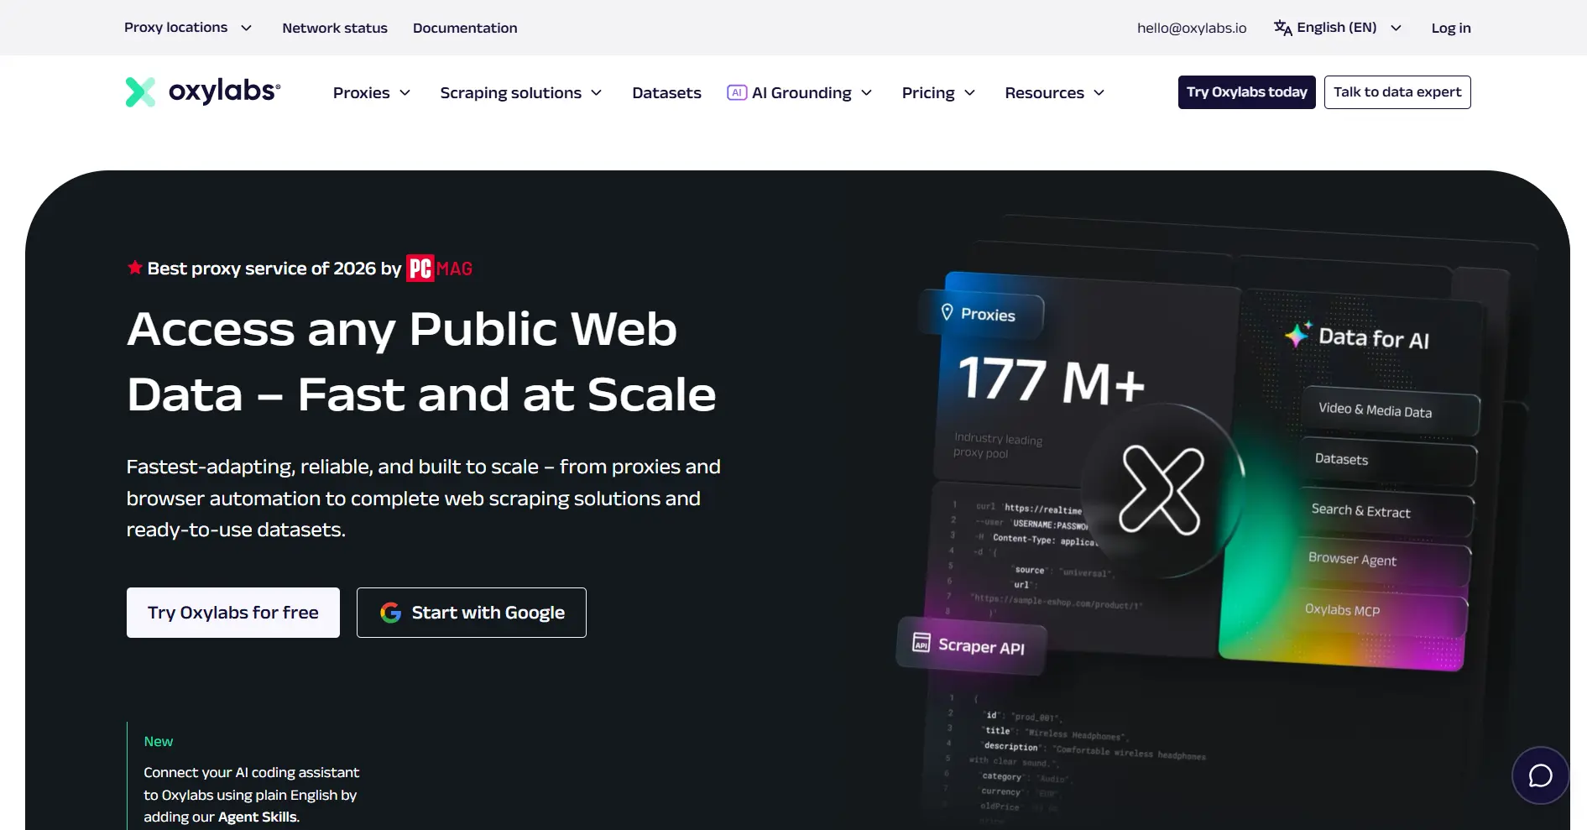The image size is (1587, 830).
Task: Open the Pricing menu
Action: (938, 92)
